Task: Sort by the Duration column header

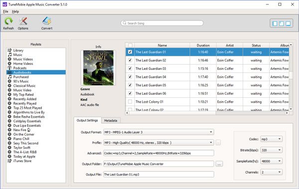Action: 203,45
